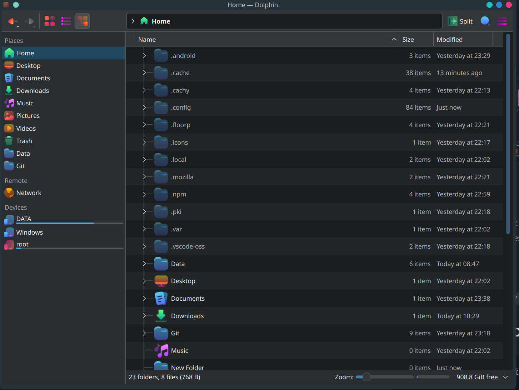Switch to Icons view mode
The width and height of the screenshot is (519, 390).
(50, 21)
